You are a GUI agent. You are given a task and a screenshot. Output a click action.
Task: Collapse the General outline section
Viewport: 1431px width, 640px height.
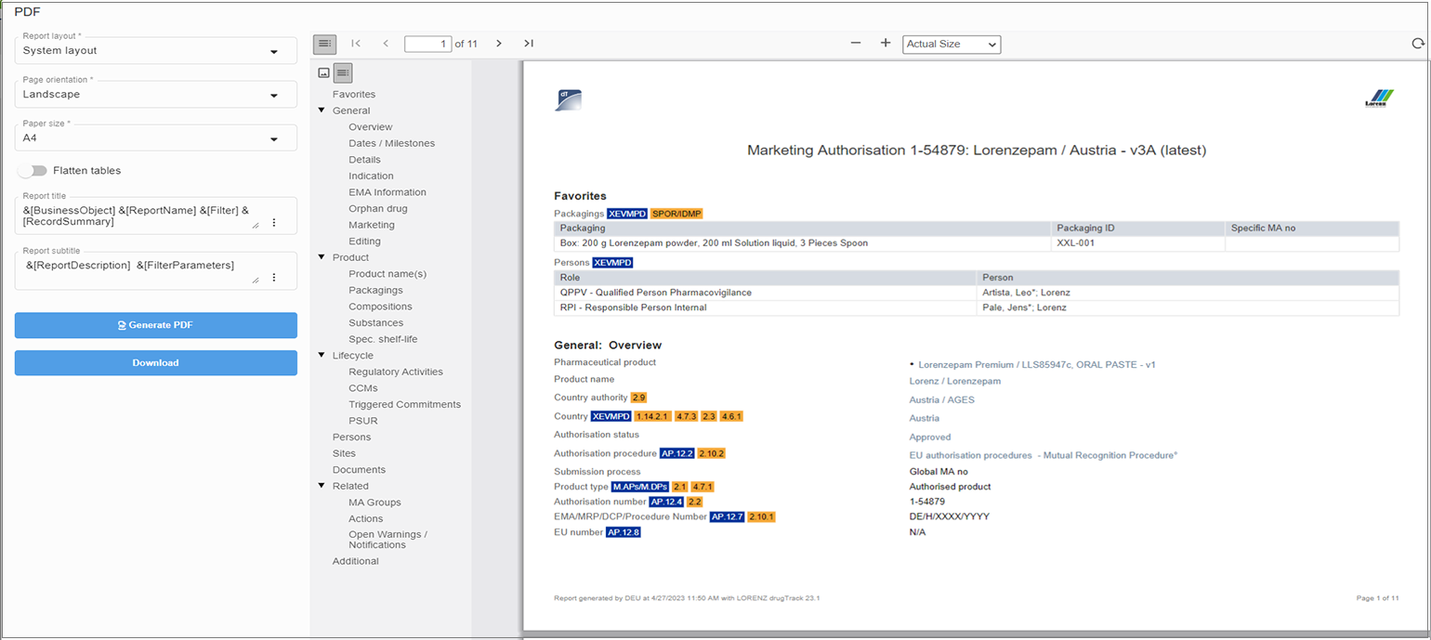pos(321,111)
